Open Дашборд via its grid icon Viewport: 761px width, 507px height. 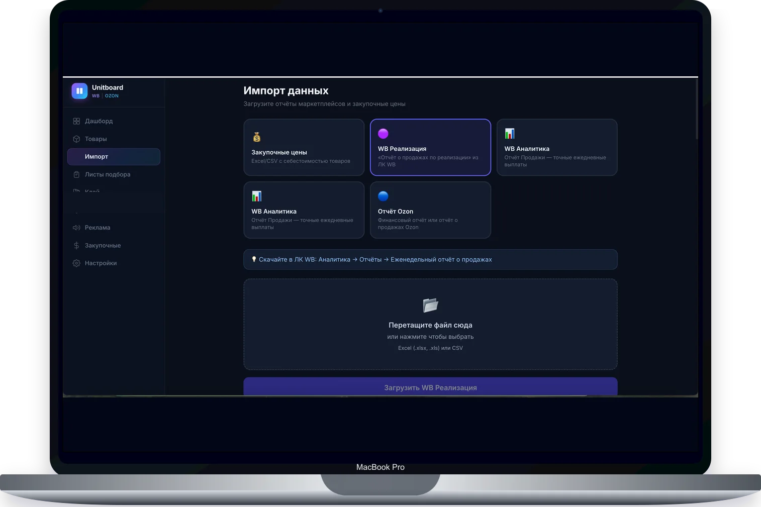tap(76, 121)
